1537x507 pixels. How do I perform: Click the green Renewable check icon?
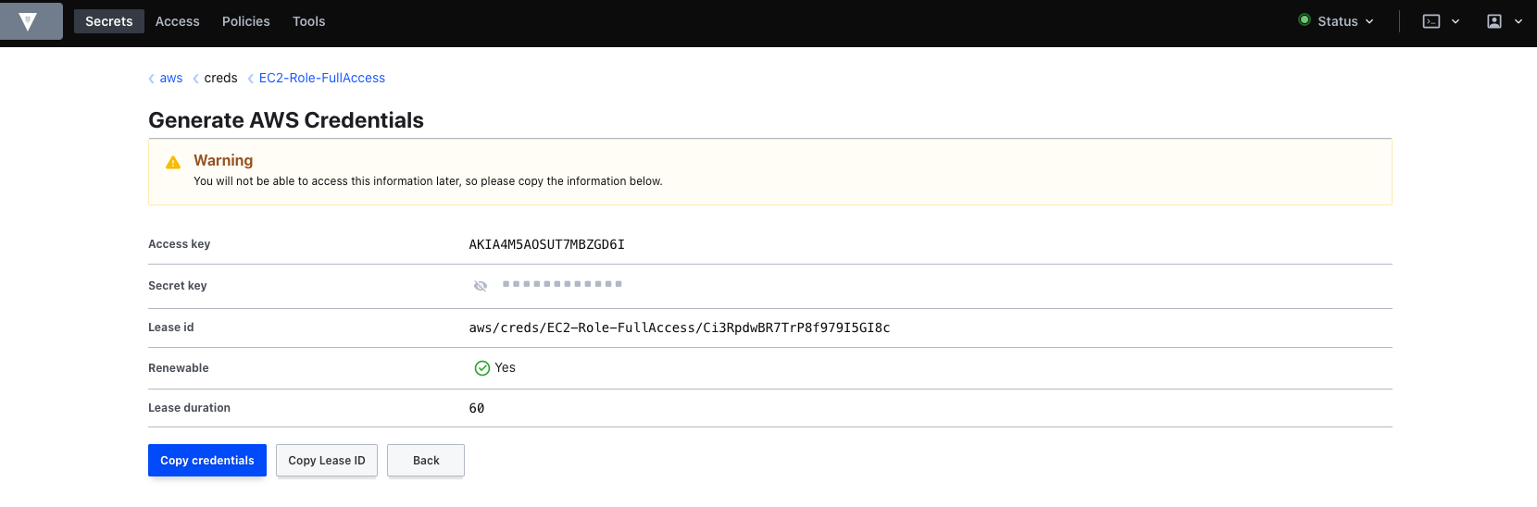tap(482, 368)
